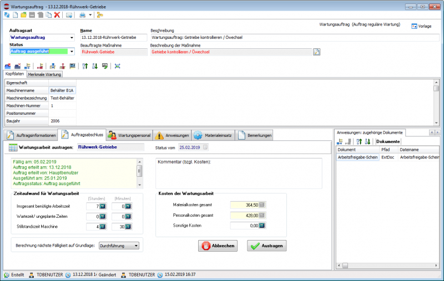Click the red X delete icon in toolbar
The image size is (444, 281).
tap(57, 15)
